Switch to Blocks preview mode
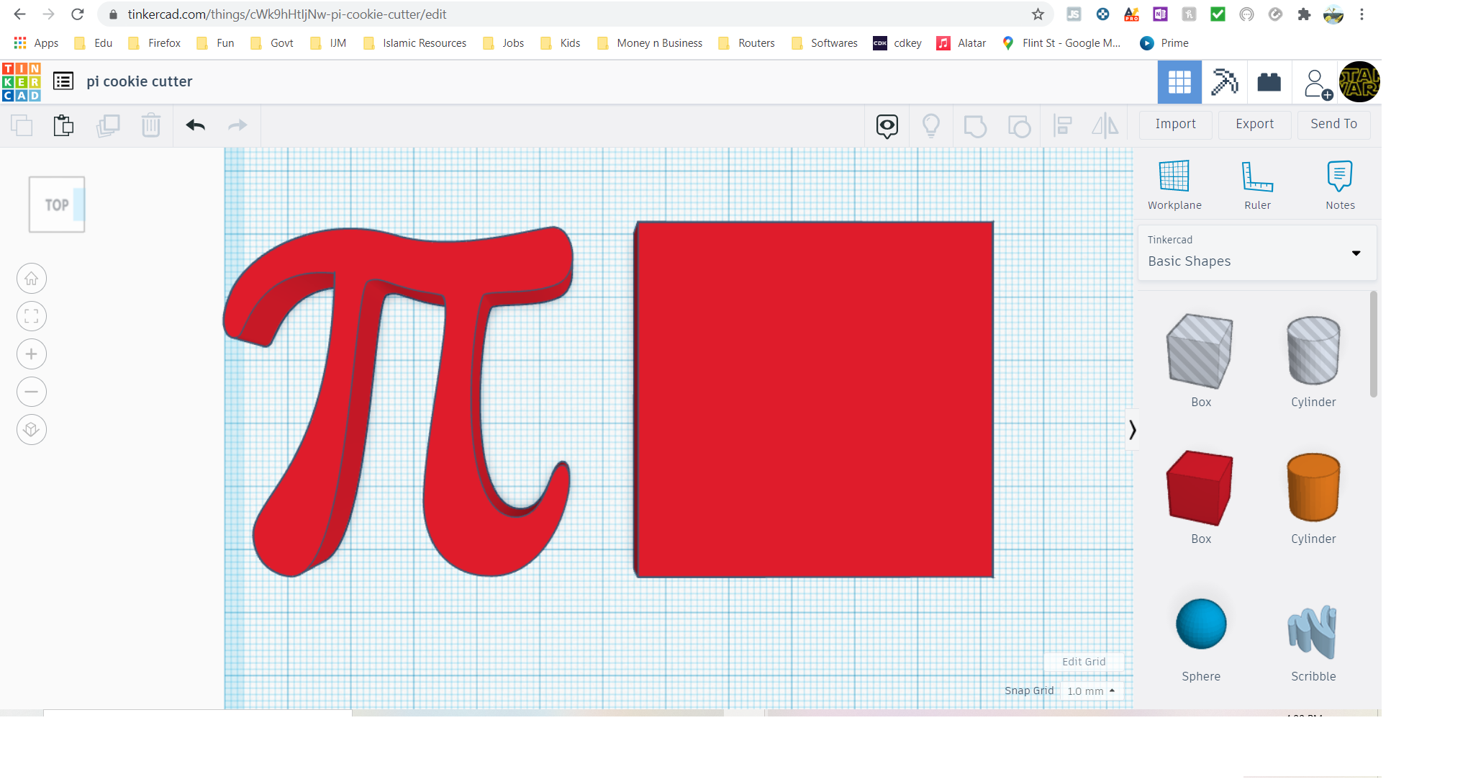The image size is (1468, 782). tap(1269, 81)
